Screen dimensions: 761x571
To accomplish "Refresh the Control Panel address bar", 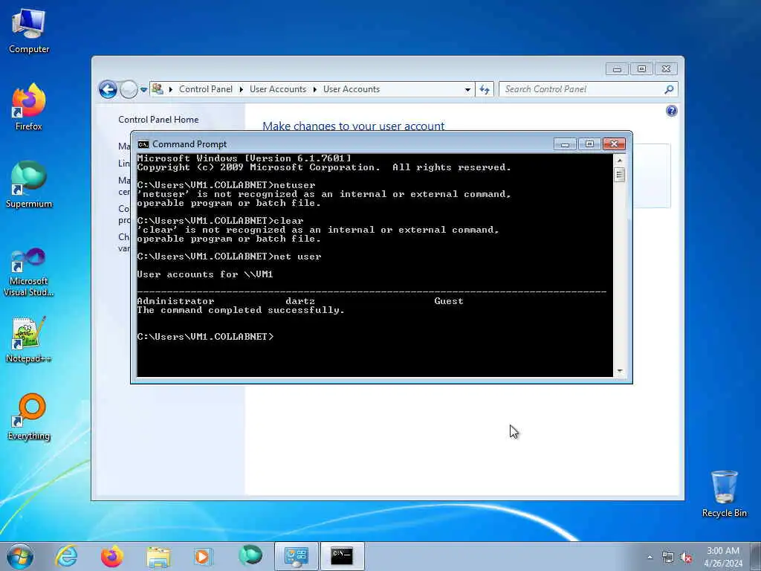I will click(x=485, y=89).
